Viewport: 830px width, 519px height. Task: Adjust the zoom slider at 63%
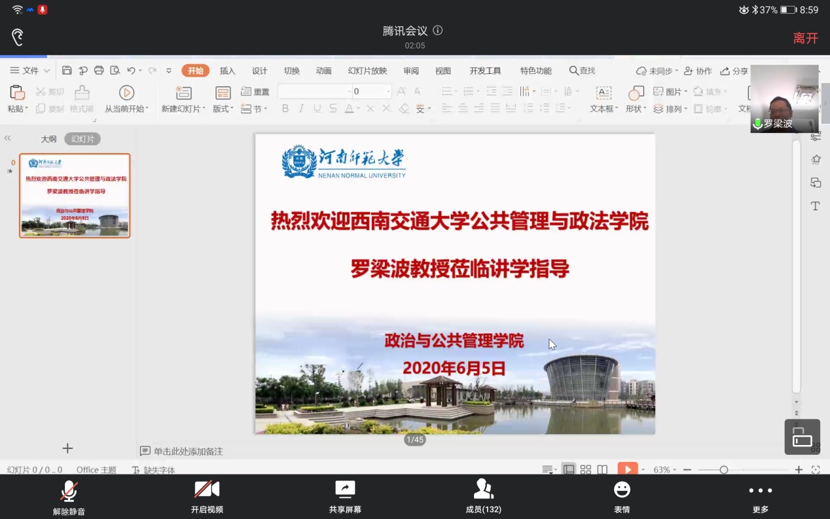click(723, 470)
